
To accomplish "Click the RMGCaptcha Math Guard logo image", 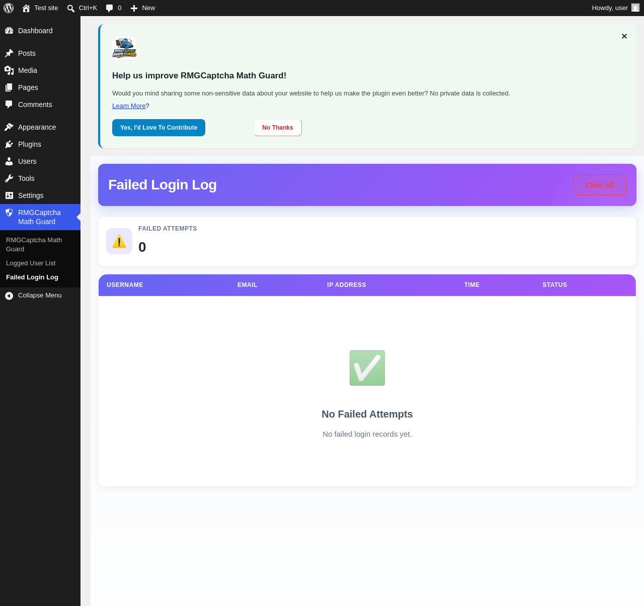I will [124, 48].
